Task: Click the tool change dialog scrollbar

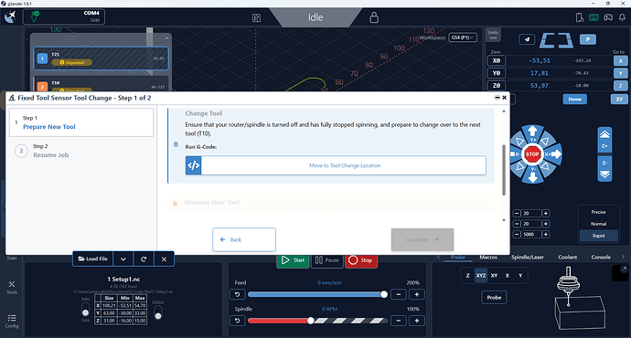Action: [x=504, y=171]
